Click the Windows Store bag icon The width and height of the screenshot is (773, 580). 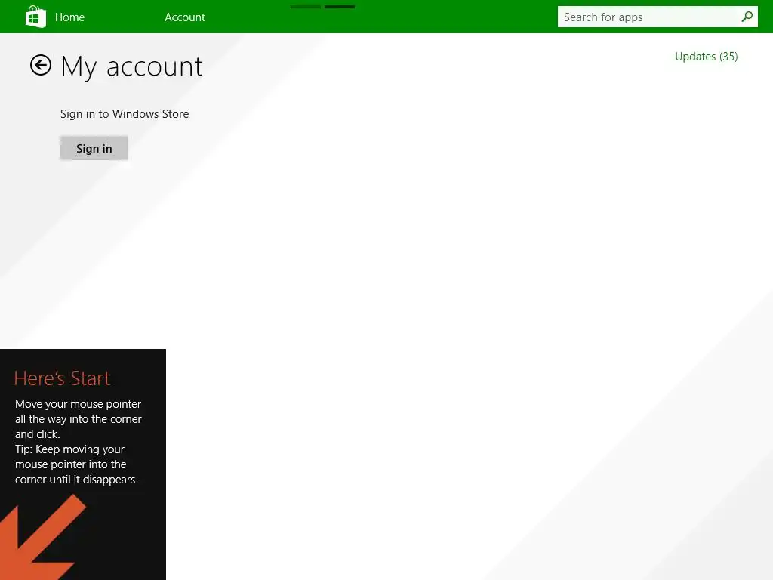coord(36,17)
